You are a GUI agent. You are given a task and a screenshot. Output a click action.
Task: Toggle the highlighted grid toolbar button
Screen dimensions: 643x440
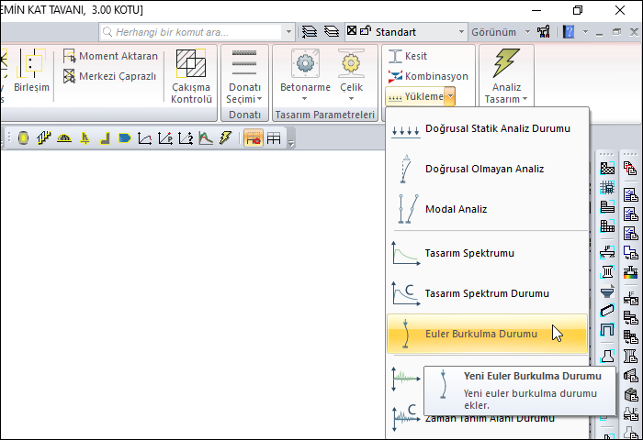pyautogui.click(x=252, y=138)
